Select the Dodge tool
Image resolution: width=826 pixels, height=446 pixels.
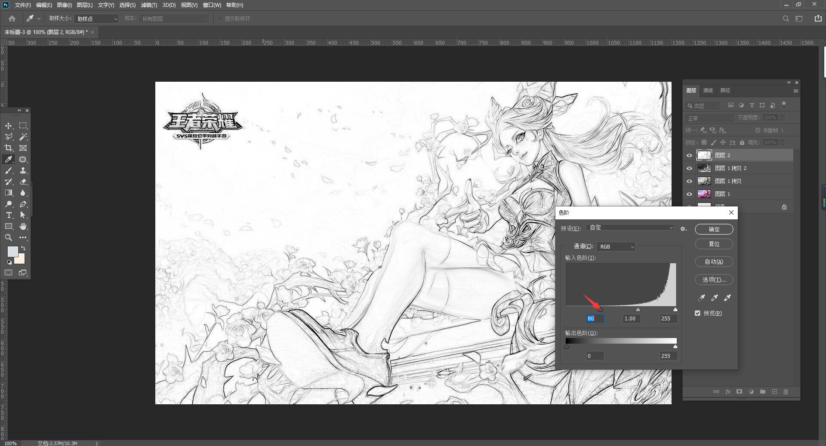pyautogui.click(x=9, y=204)
